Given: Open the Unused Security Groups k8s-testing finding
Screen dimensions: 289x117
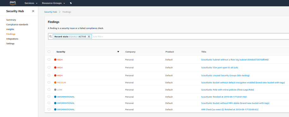Looking at the screenshot, I should click(x=225, y=76).
